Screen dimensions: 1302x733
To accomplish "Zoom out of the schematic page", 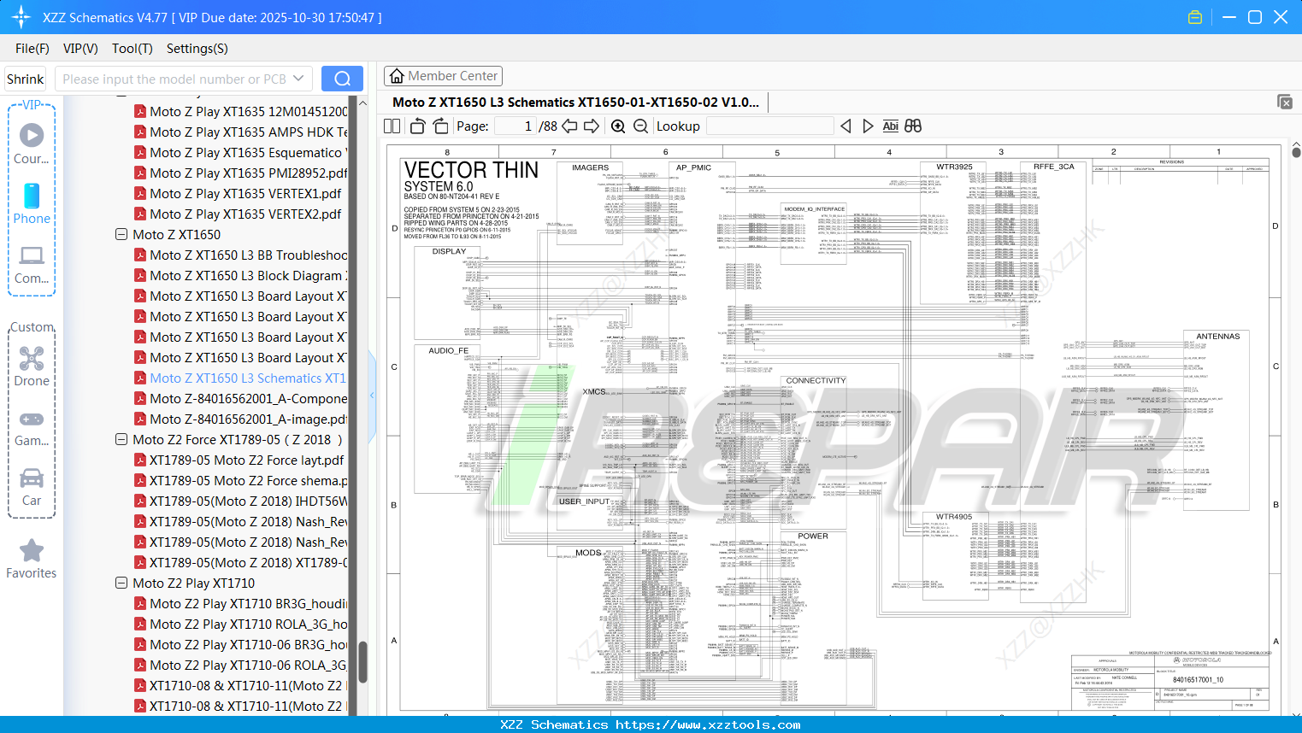I will [x=639, y=126].
